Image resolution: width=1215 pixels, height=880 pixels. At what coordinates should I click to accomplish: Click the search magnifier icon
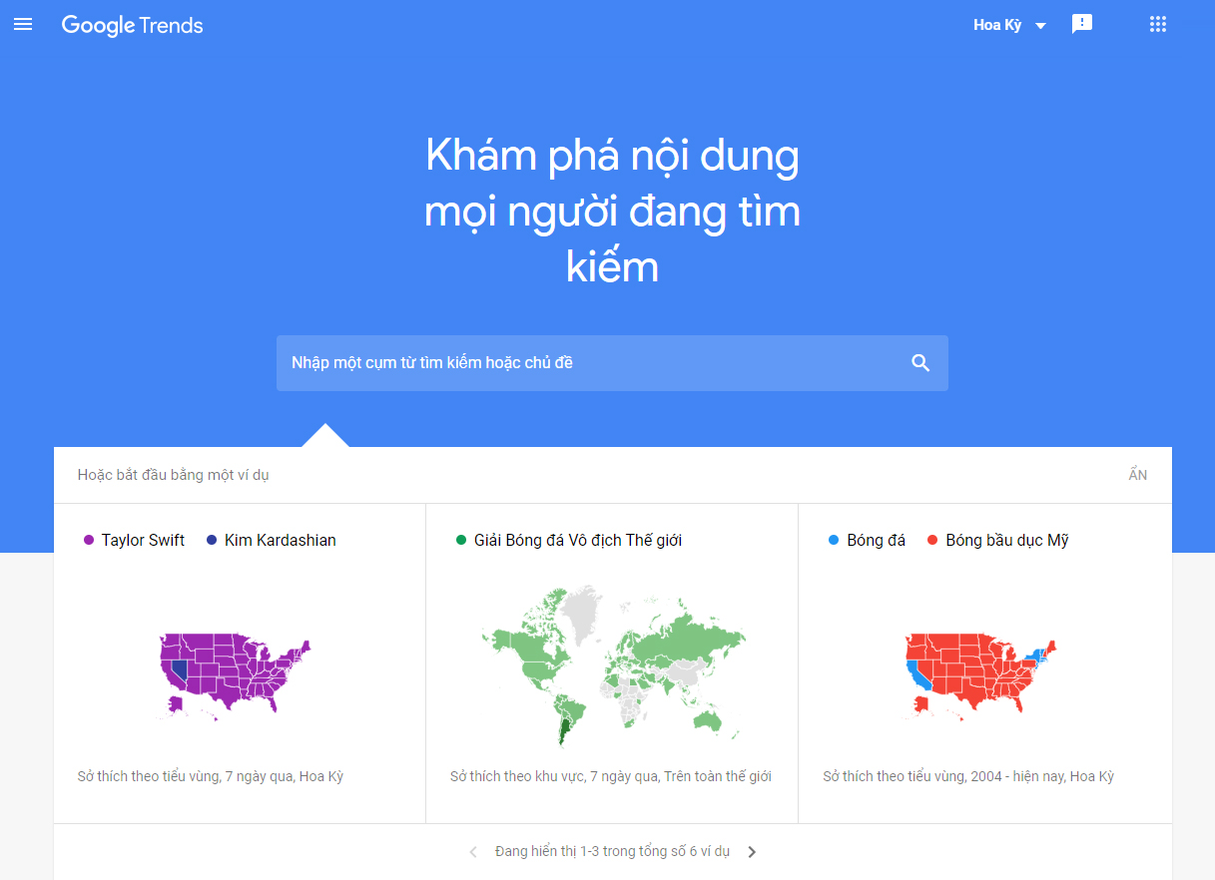919,362
